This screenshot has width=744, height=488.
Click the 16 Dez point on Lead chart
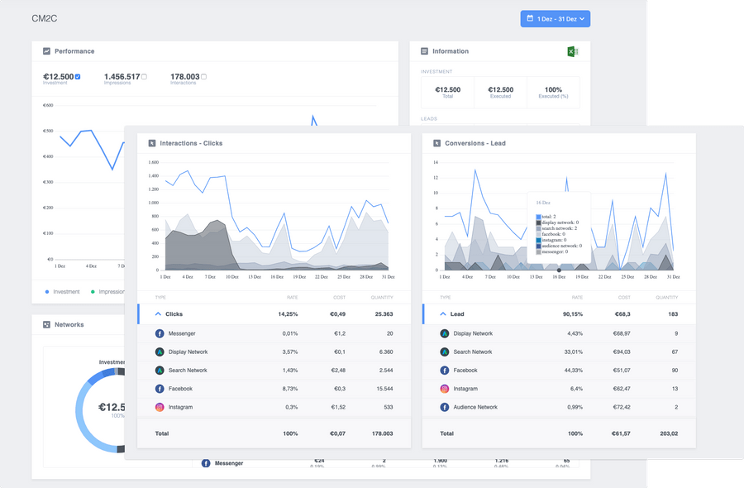tap(559, 270)
